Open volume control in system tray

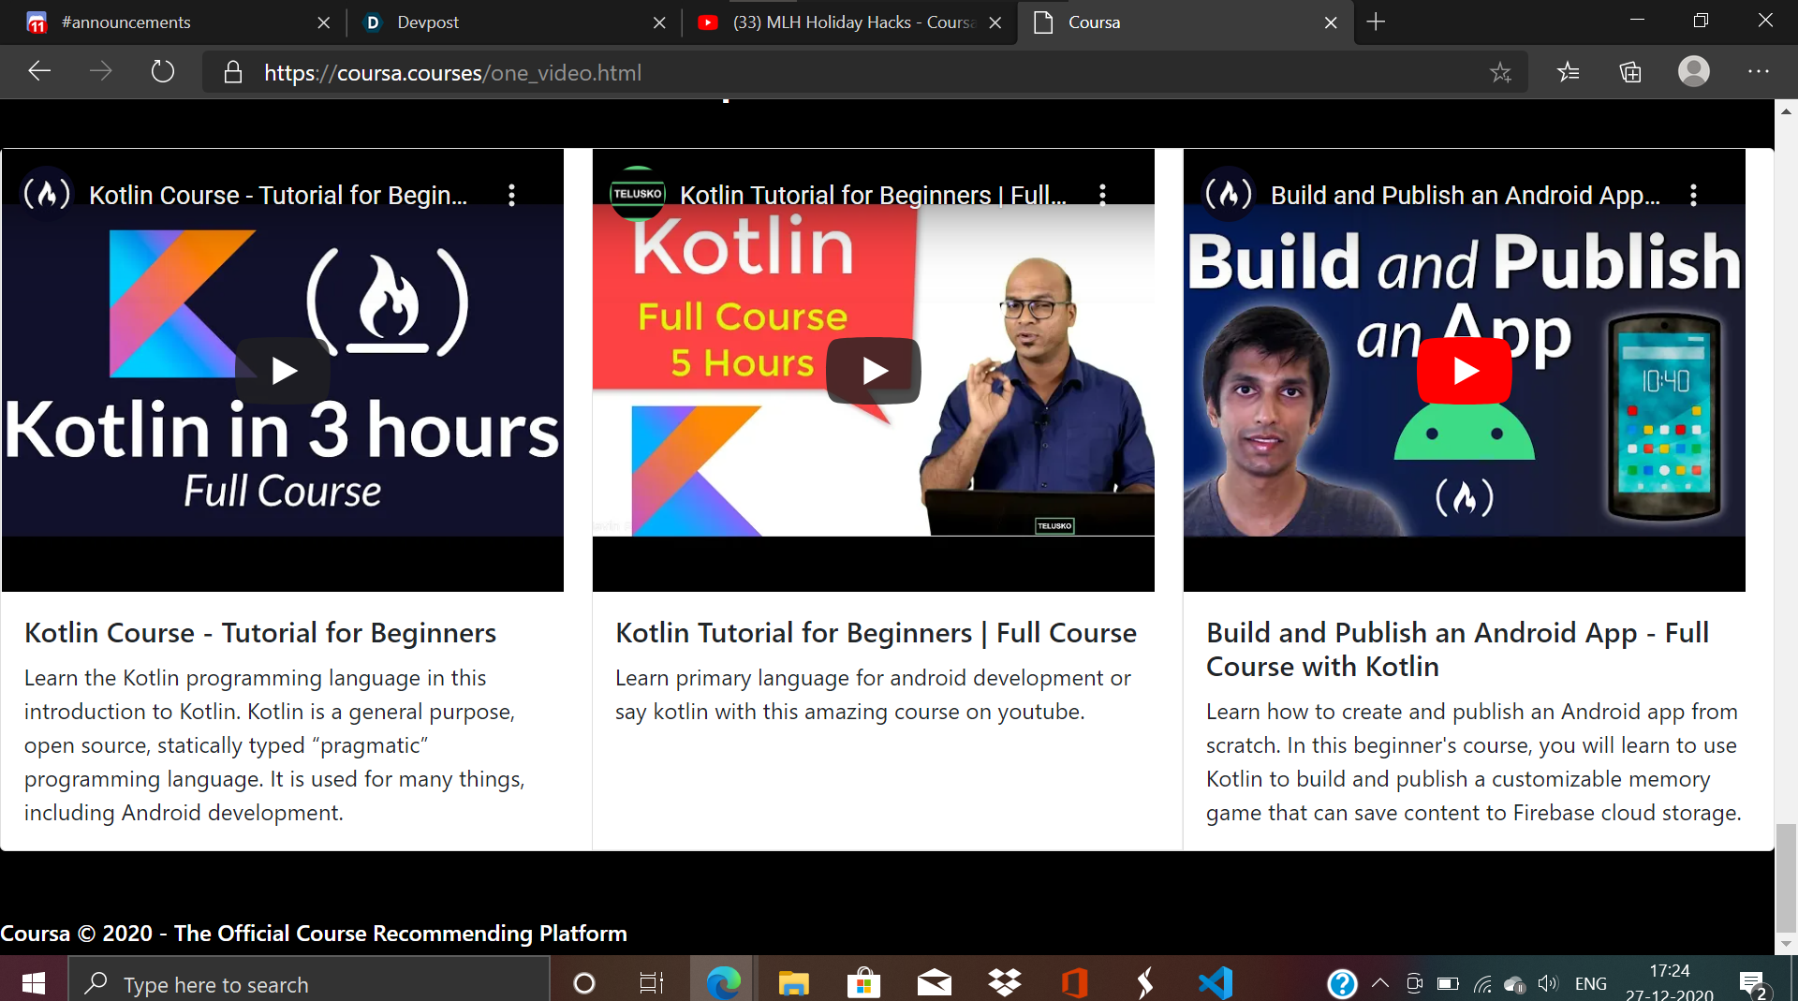(x=1548, y=983)
